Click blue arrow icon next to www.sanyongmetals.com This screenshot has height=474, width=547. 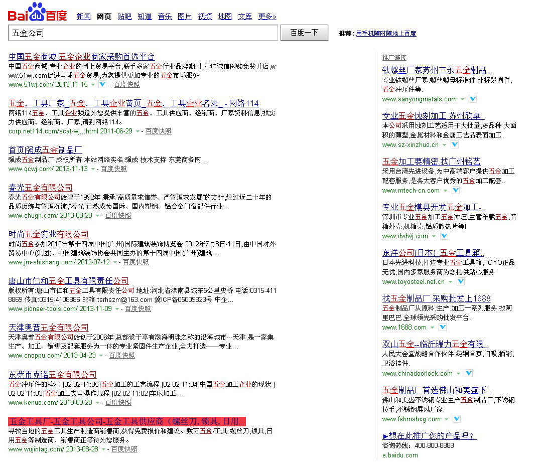click(x=472, y=99)
